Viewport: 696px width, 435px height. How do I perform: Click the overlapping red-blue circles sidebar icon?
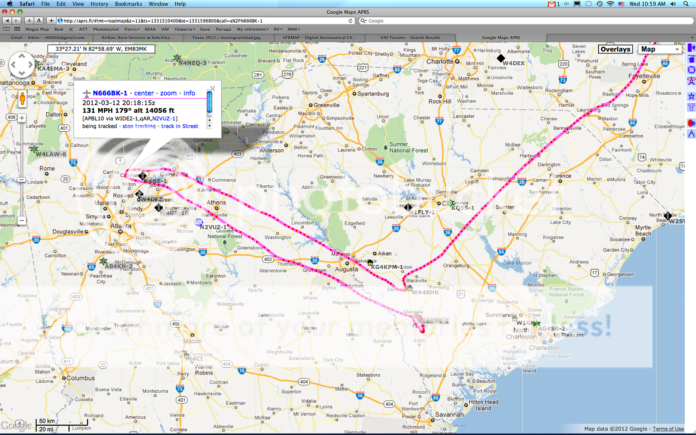691,123
